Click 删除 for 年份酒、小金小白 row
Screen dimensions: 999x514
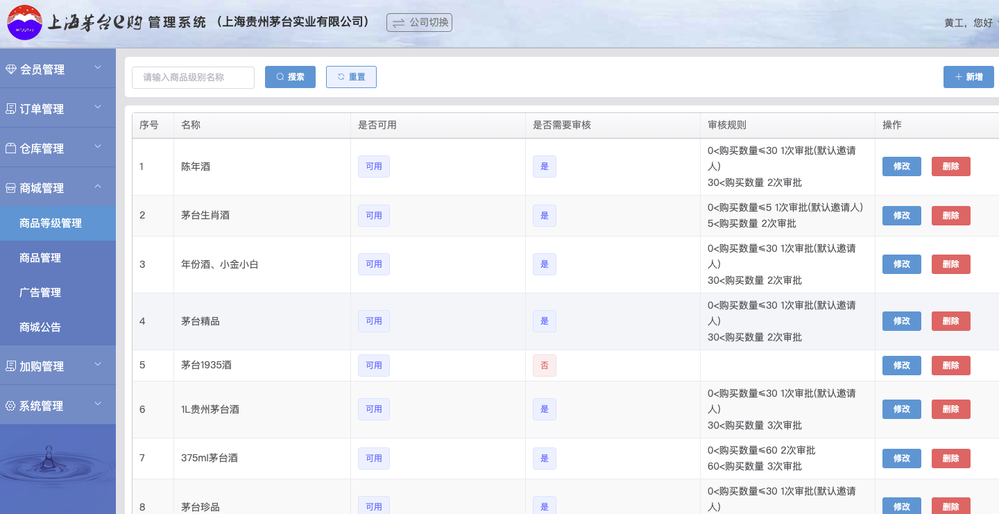[x=950, y=264]
